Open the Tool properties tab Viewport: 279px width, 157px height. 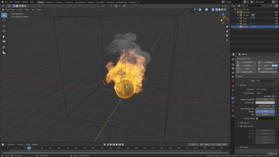point(233,59)
